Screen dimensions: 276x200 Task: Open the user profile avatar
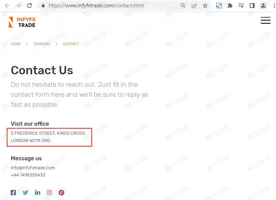tap(263, 6)
